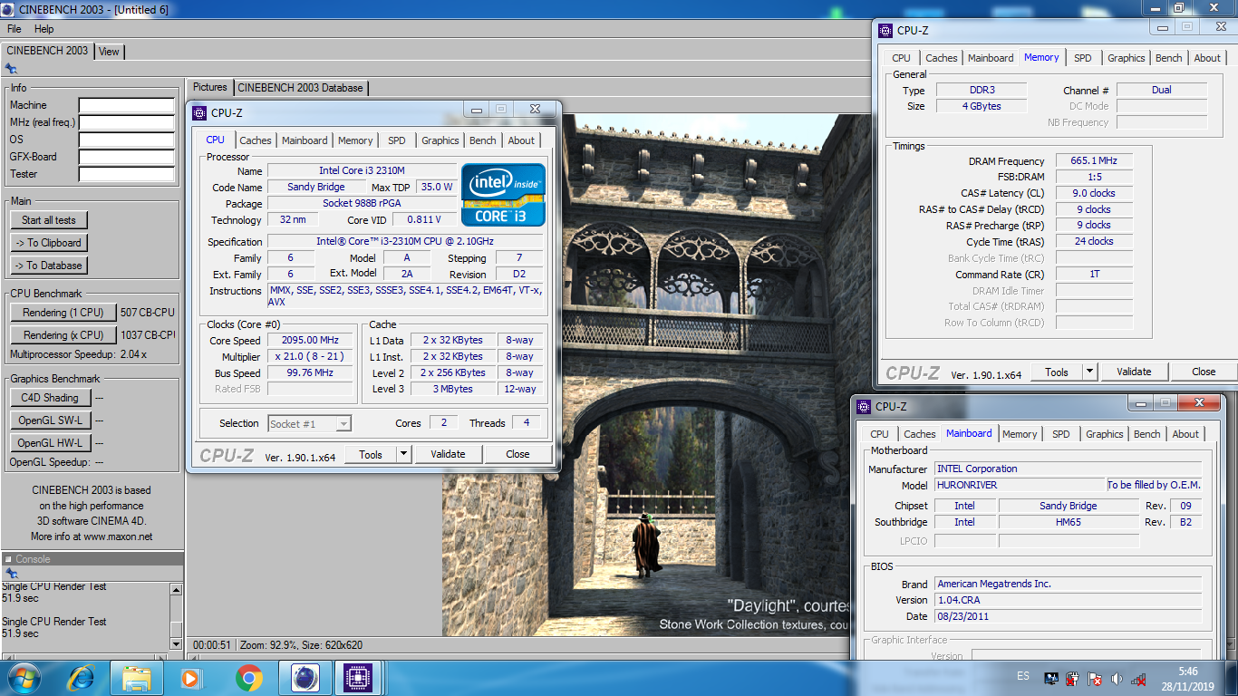The height and width of the screenshot is (696, 1238).
Task: Click the Southbridge HM65 value
Action: (x=1069, y=522)
